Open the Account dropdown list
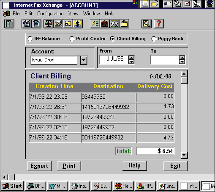Screen dimensions: 215x192 tap(84, 60)
